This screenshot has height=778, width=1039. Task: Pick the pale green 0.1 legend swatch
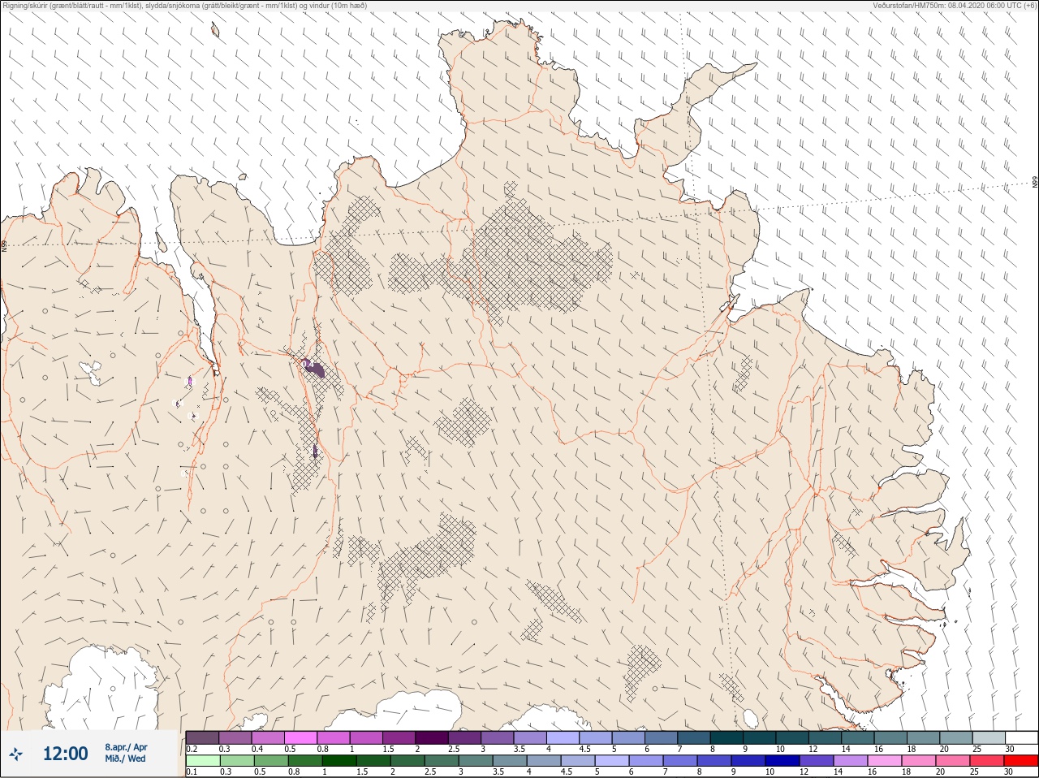coord(202,761)
